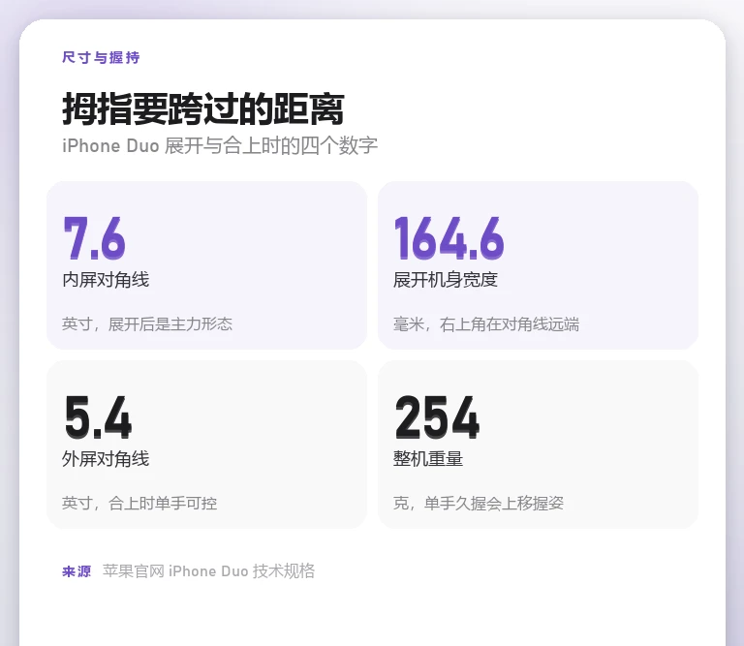Screen dimensions: 744x646
Task: Click the note '英寸，展开后是主力形态'
Action: pos(147,323)
